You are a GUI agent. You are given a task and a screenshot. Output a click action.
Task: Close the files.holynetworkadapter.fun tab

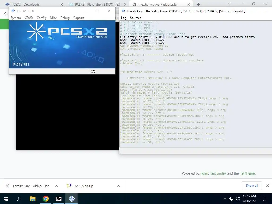(x=189, y=5)
